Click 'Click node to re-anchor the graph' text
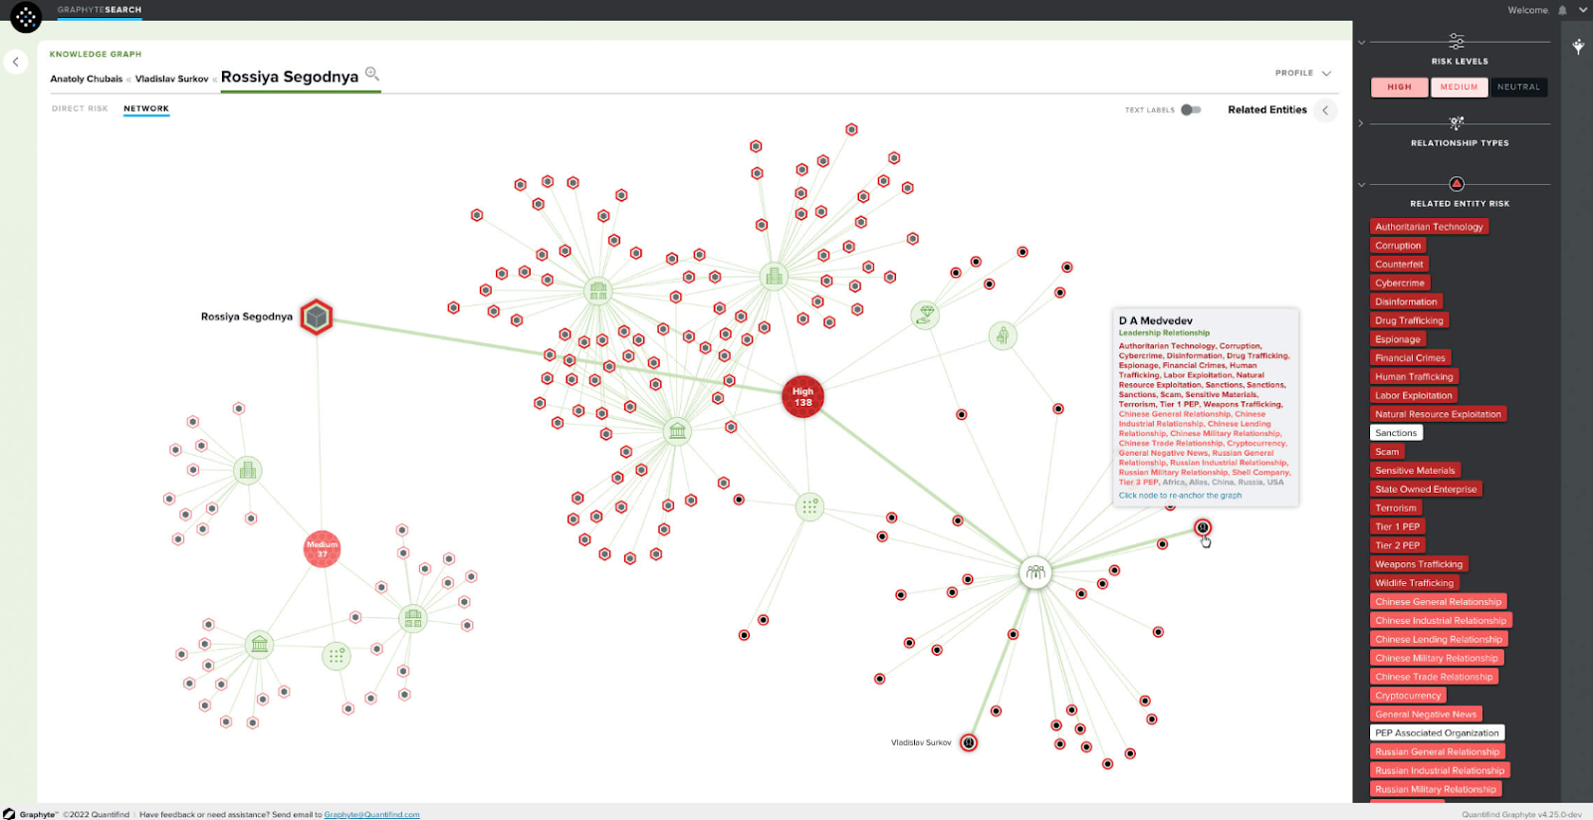This screenshot has width=1593, height=820. click(x=1180, y=496)
